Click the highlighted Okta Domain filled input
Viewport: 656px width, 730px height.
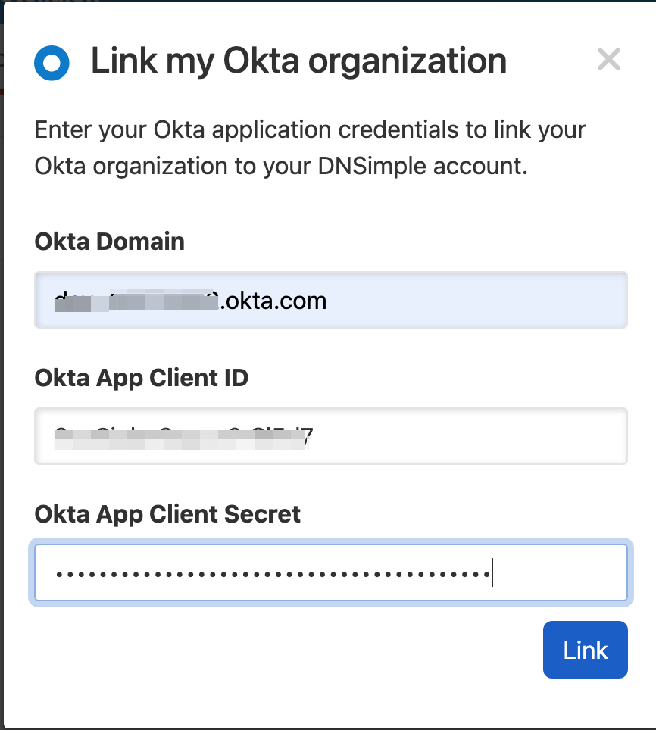coord(330,300)
